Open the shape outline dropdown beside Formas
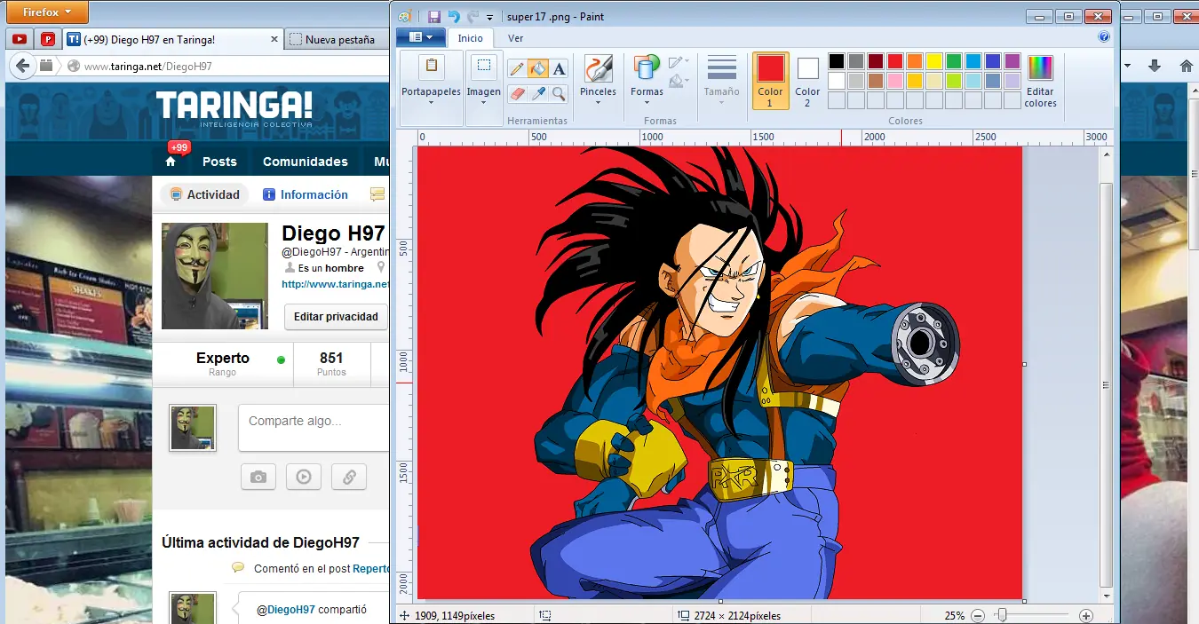This screenshot has width=1199, height=624. coord(679,62)
